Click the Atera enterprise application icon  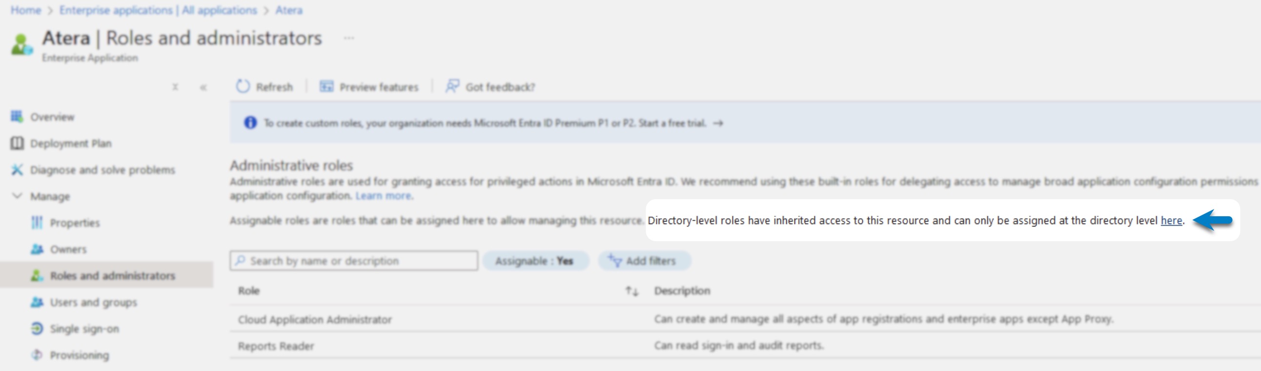[x=21, y=44]
